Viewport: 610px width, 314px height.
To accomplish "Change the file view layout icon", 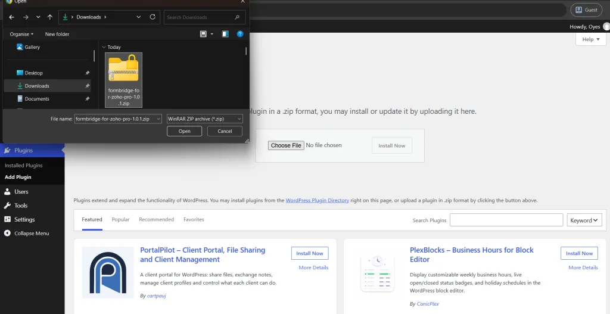I will (203, 34).
